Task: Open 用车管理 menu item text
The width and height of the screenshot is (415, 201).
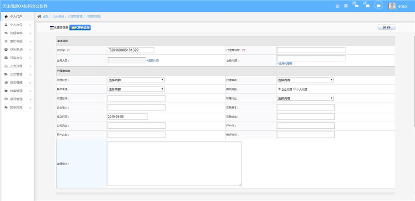Action: coord(16,83)
